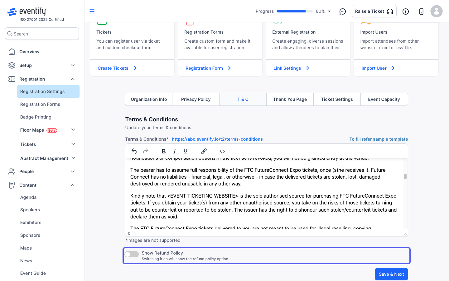Screen dimensions: 449x281
Task: Expand the Progress percentage dropdown
Action: pos(329,12)
